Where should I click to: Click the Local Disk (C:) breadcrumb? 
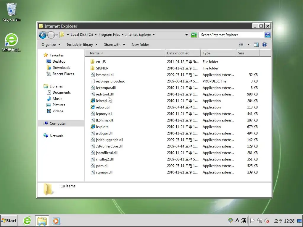[x=82, y=35]
